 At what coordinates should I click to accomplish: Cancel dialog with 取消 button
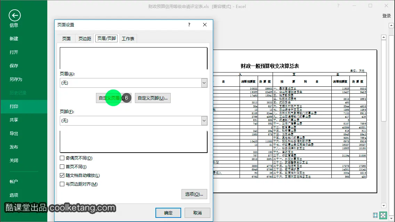pos(197,213)
